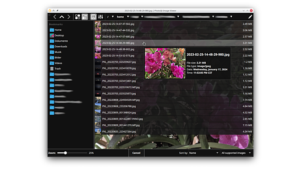This screenshot has height=169, width=301.
Task: Select the Bilder bookmark folder
Action: click(x=58, y=58)
